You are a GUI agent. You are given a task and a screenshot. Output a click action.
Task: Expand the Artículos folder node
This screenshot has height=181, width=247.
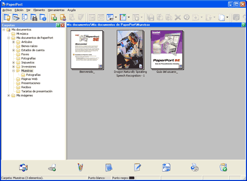pyautogui.click(x=14, y=42)
